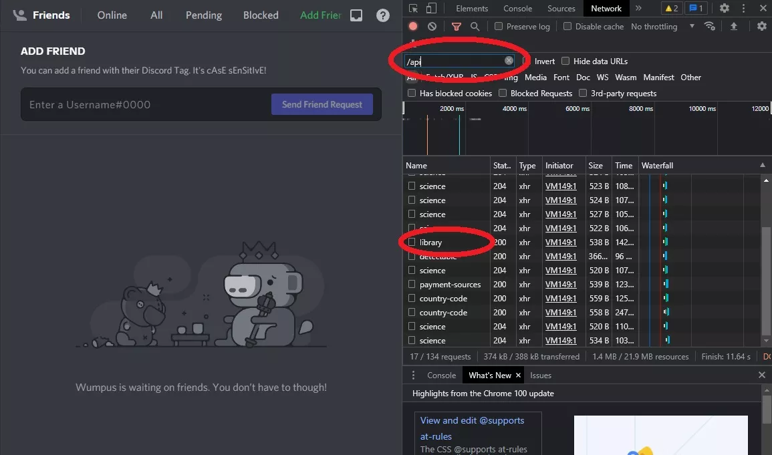The image size is (772, 455).
Task: Filter requests by Media type
Action: (535, 78)
